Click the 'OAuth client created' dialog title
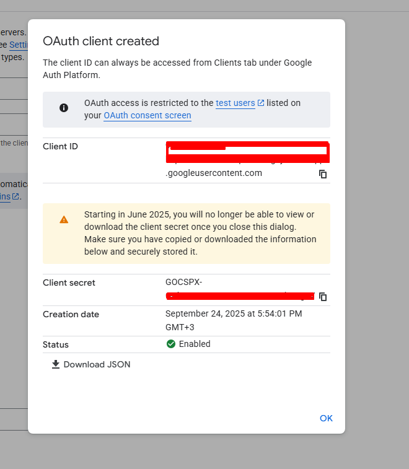 (x=101, y=42)
